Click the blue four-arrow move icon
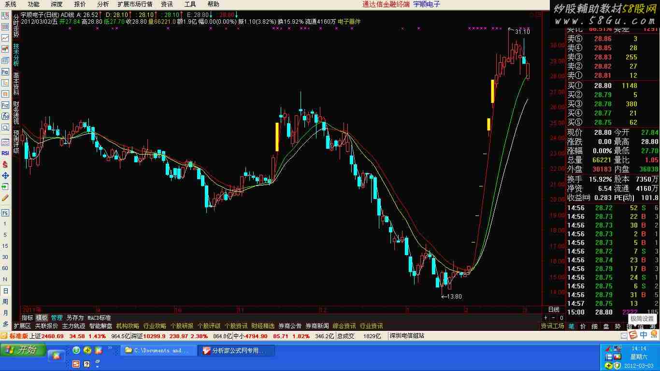Image resolution: width=660 pixels, height=371 pixels. pos(5,175)
